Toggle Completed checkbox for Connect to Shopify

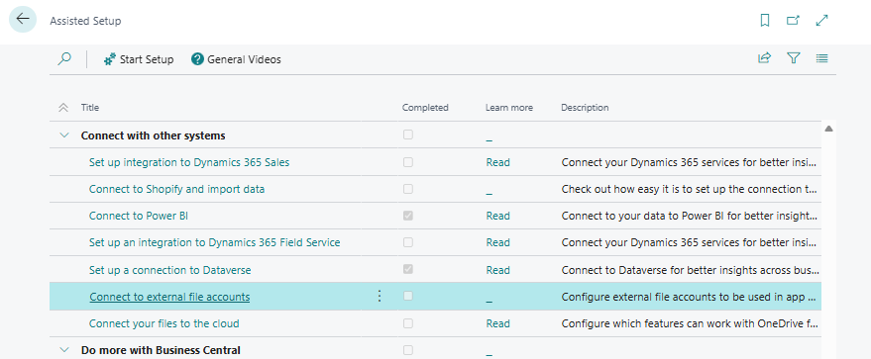point(407,189)
